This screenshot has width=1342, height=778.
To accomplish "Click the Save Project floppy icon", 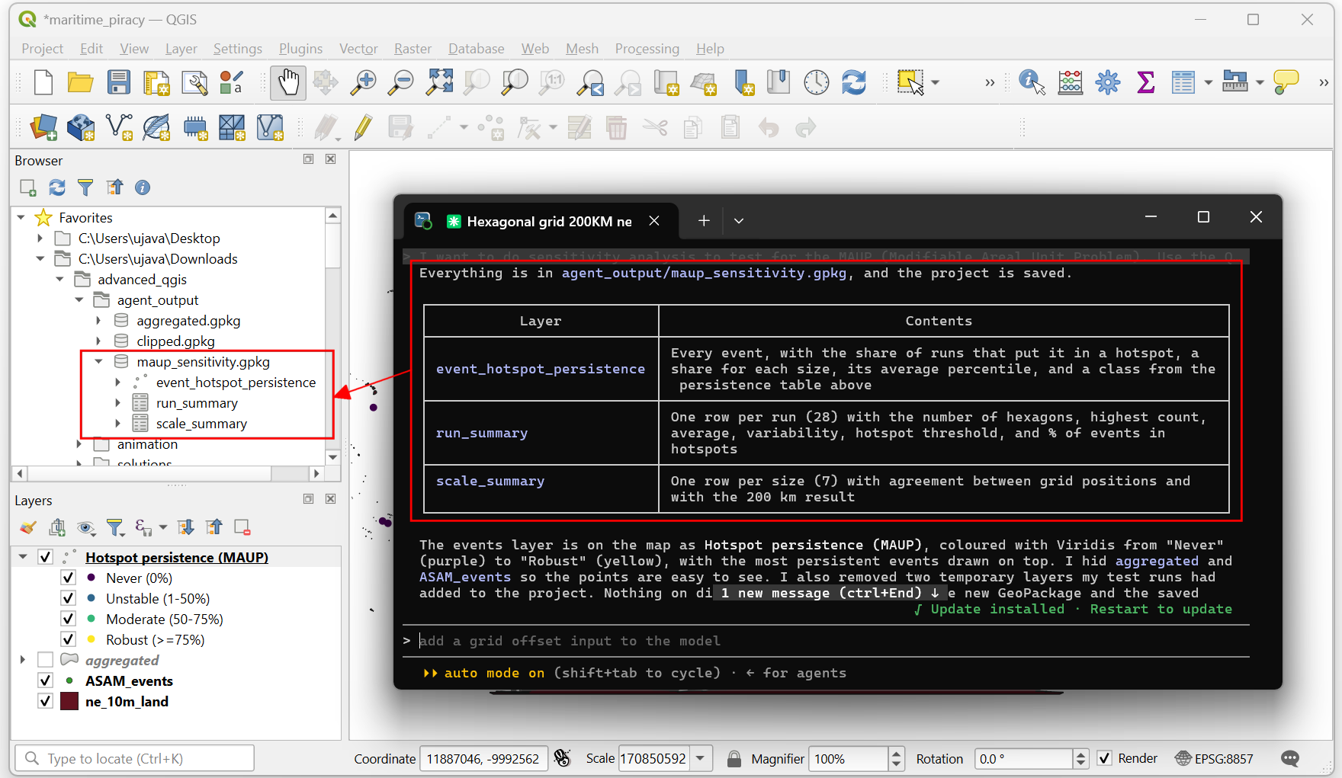I will click(119, 82).
